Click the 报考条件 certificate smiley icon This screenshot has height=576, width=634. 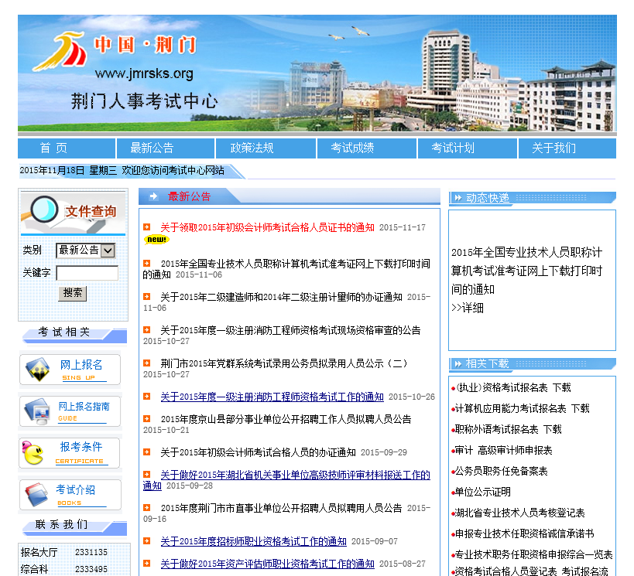(x=33, y=453)
